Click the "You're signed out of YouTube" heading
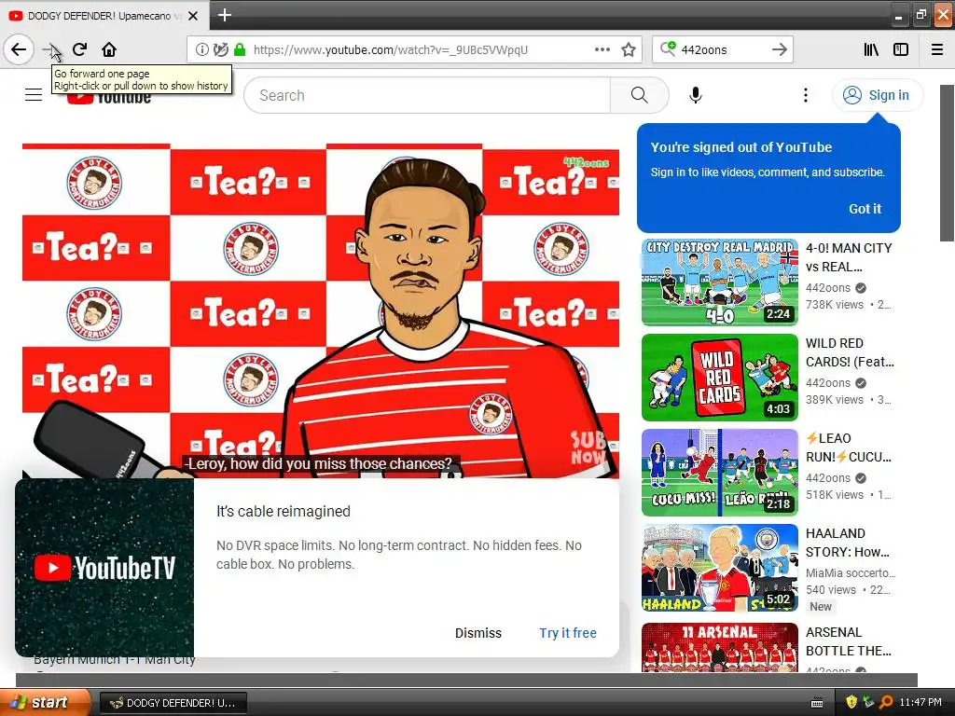955x716 pixels. coord(740,147)
